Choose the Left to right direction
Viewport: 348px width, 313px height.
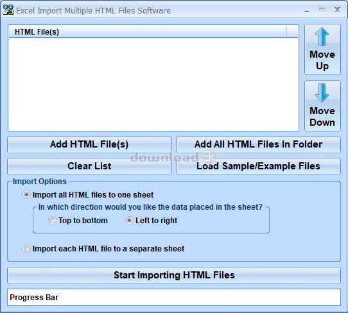pos(129,221)
